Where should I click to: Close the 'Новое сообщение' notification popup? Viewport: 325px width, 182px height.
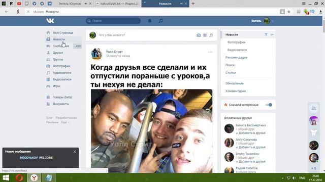pos(75,152)
